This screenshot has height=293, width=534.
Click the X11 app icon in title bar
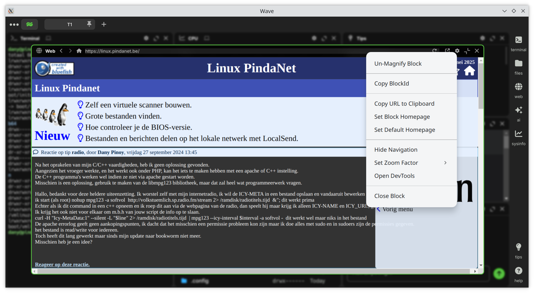coord(11,11)
